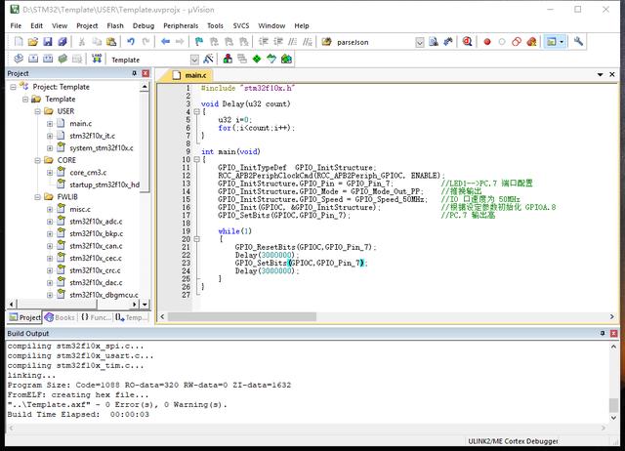Download to flash with LOAD icon
This screenshot has width=625, height=451.
97,59
